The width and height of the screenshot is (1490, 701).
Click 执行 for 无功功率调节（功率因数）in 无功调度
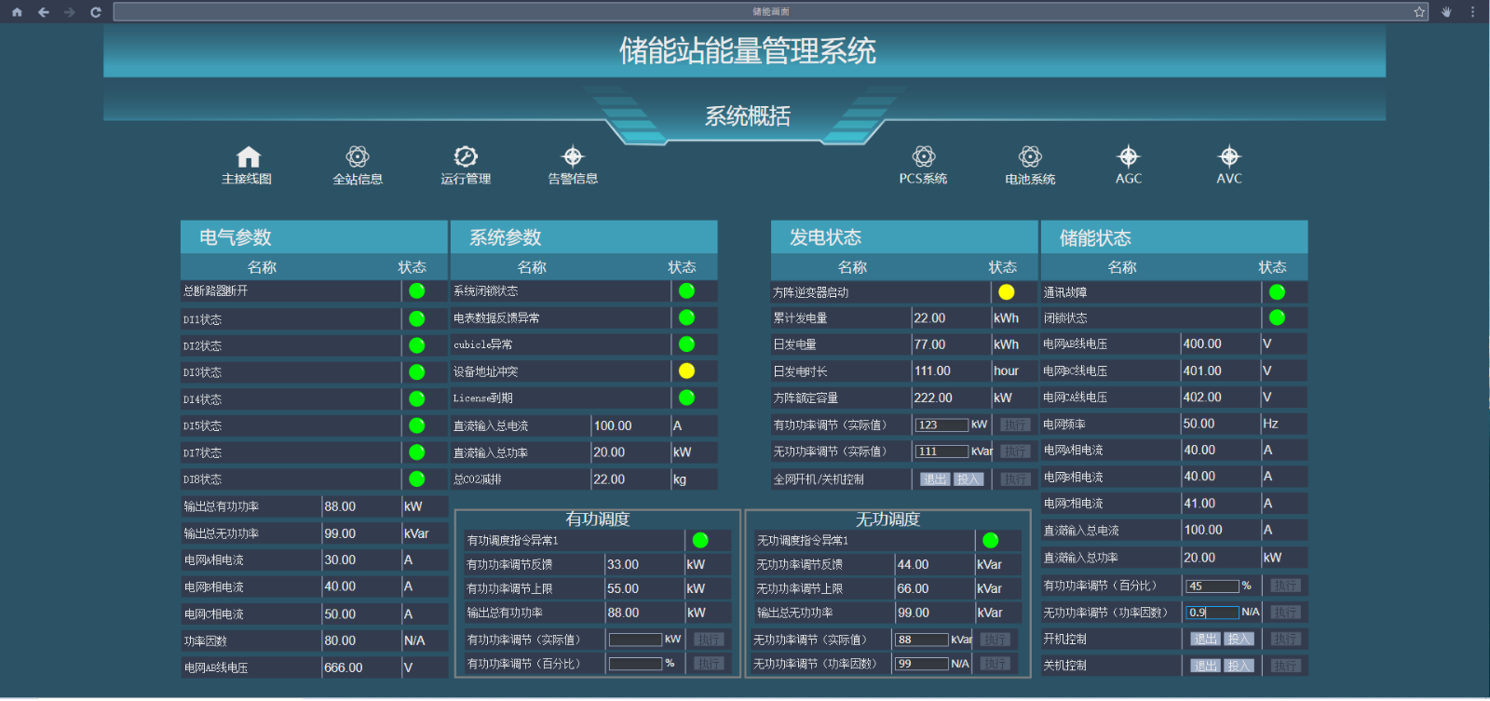[x=995, y=664]
